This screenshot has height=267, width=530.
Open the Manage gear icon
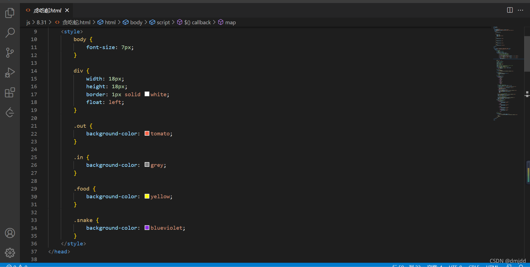pos(10,253)
